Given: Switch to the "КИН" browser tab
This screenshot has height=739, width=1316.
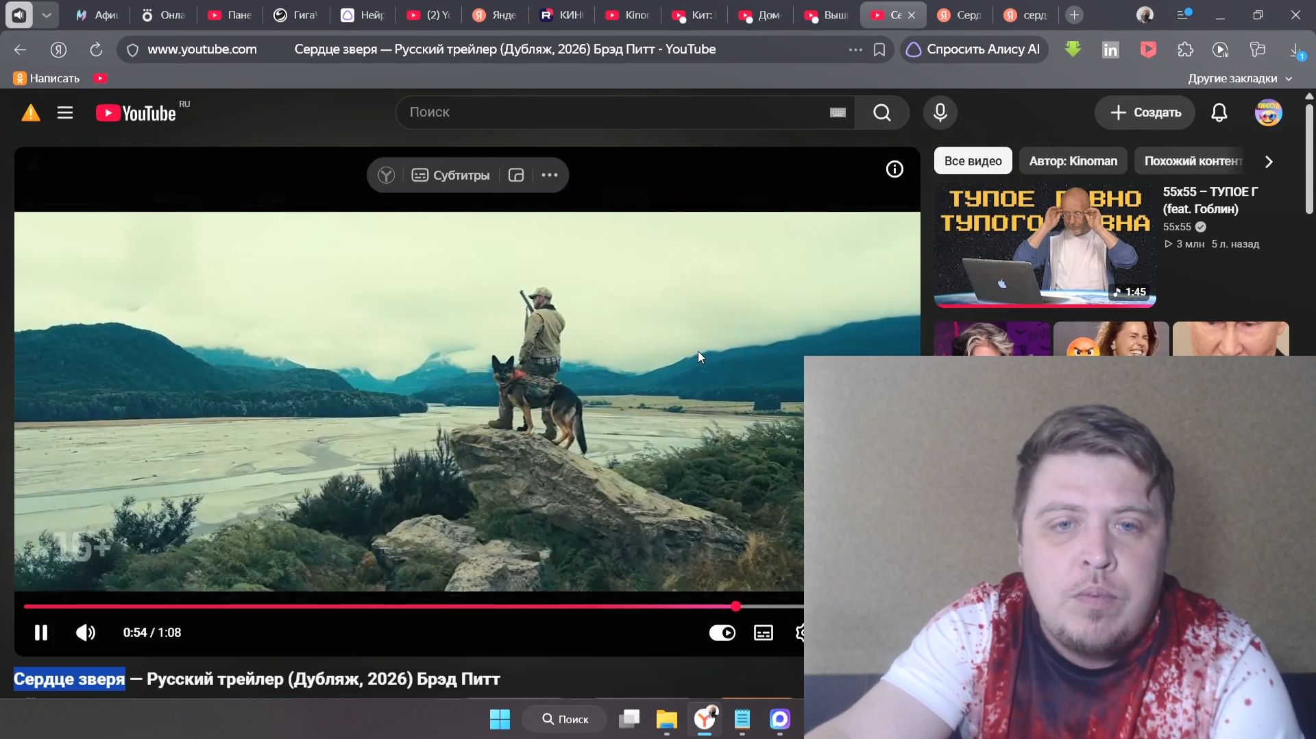Looking at the screenshot, I should coord(561,14).
